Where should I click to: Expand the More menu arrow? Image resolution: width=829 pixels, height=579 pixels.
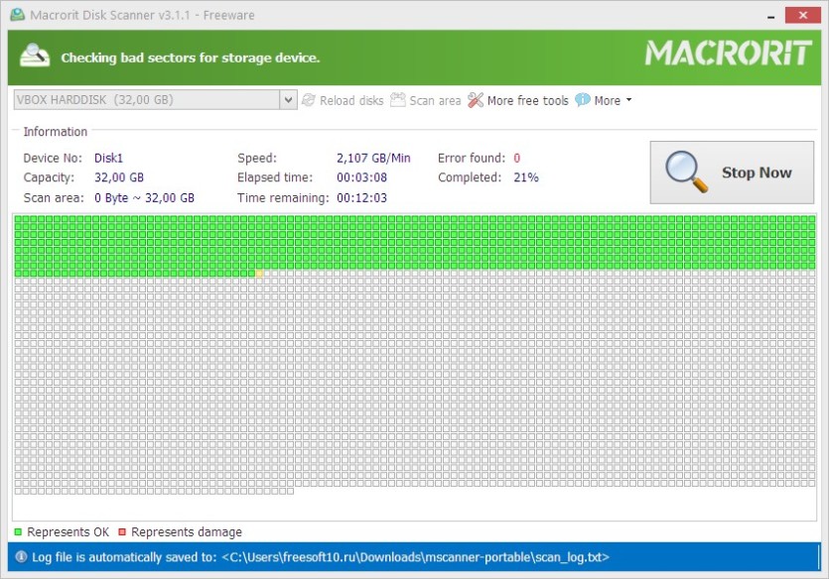click(x=628, y=100)
